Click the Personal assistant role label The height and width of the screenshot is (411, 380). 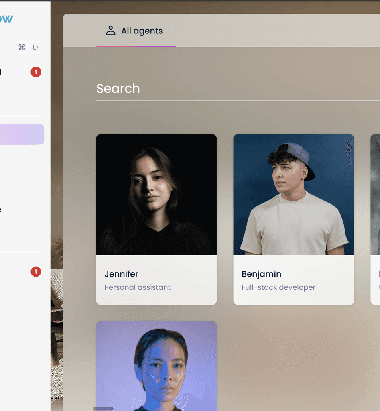coord(137,287)
